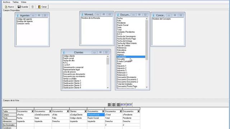Select 'Lista de precios' in Clientes list
Image resolution: width=230 pixels, height=129 pixels.
click(69, 72)
